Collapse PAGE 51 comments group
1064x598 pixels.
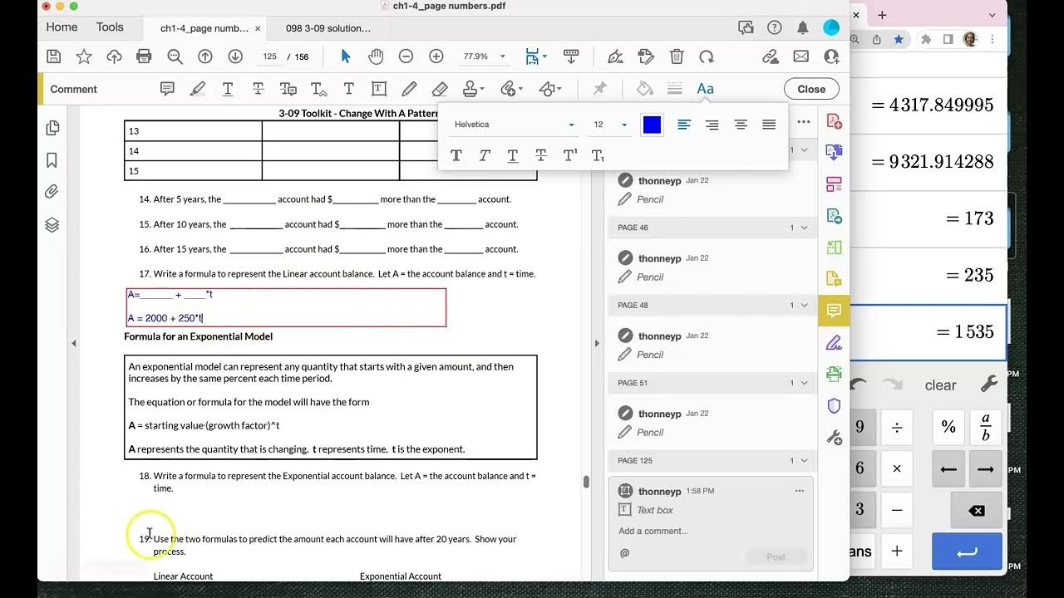point(804,383)
